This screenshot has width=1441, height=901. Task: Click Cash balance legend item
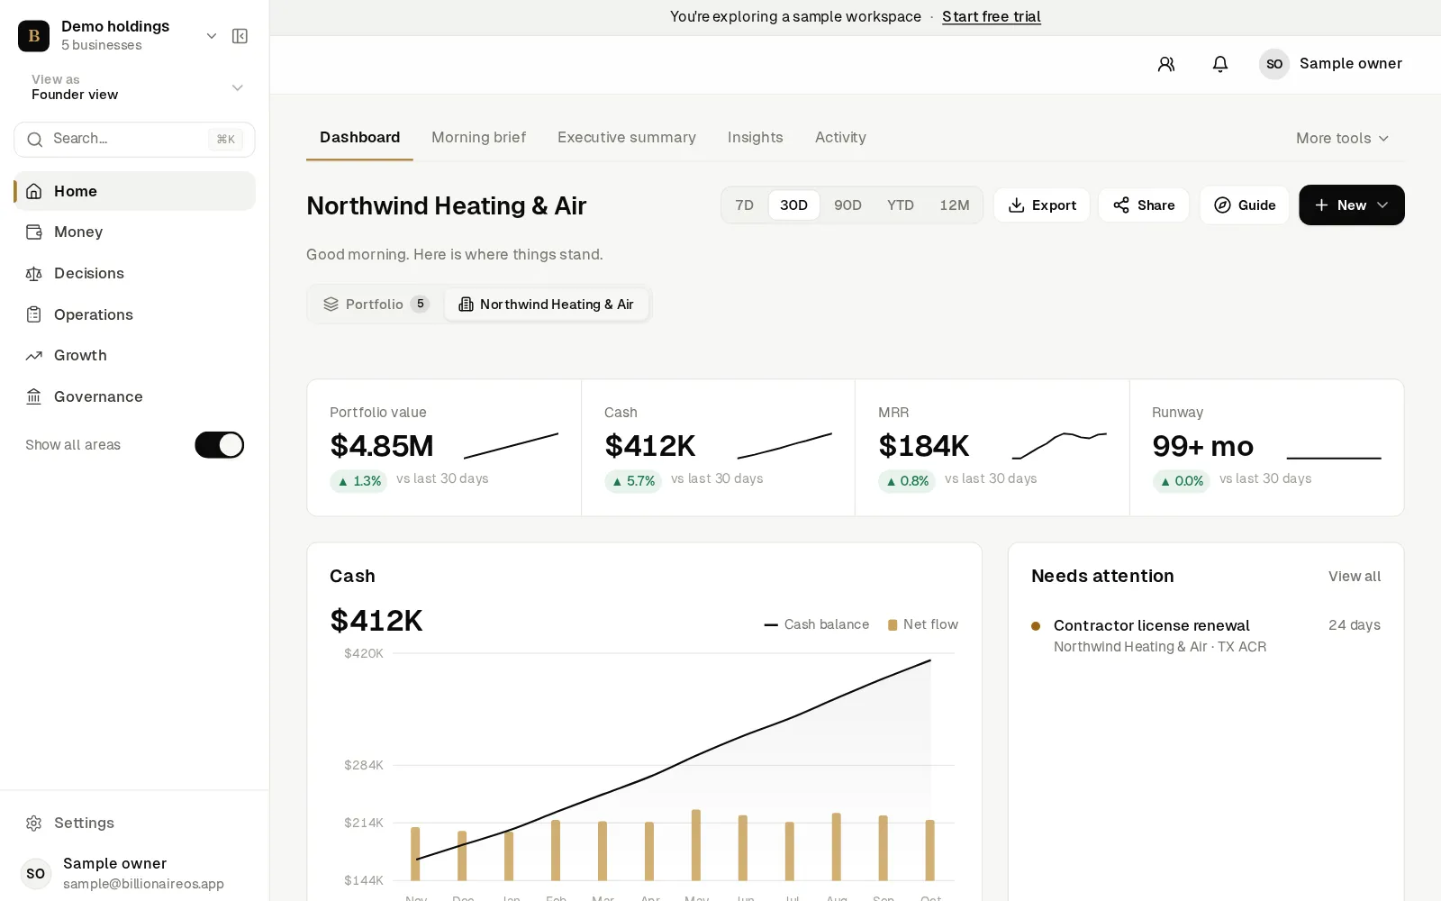point(817,624)
